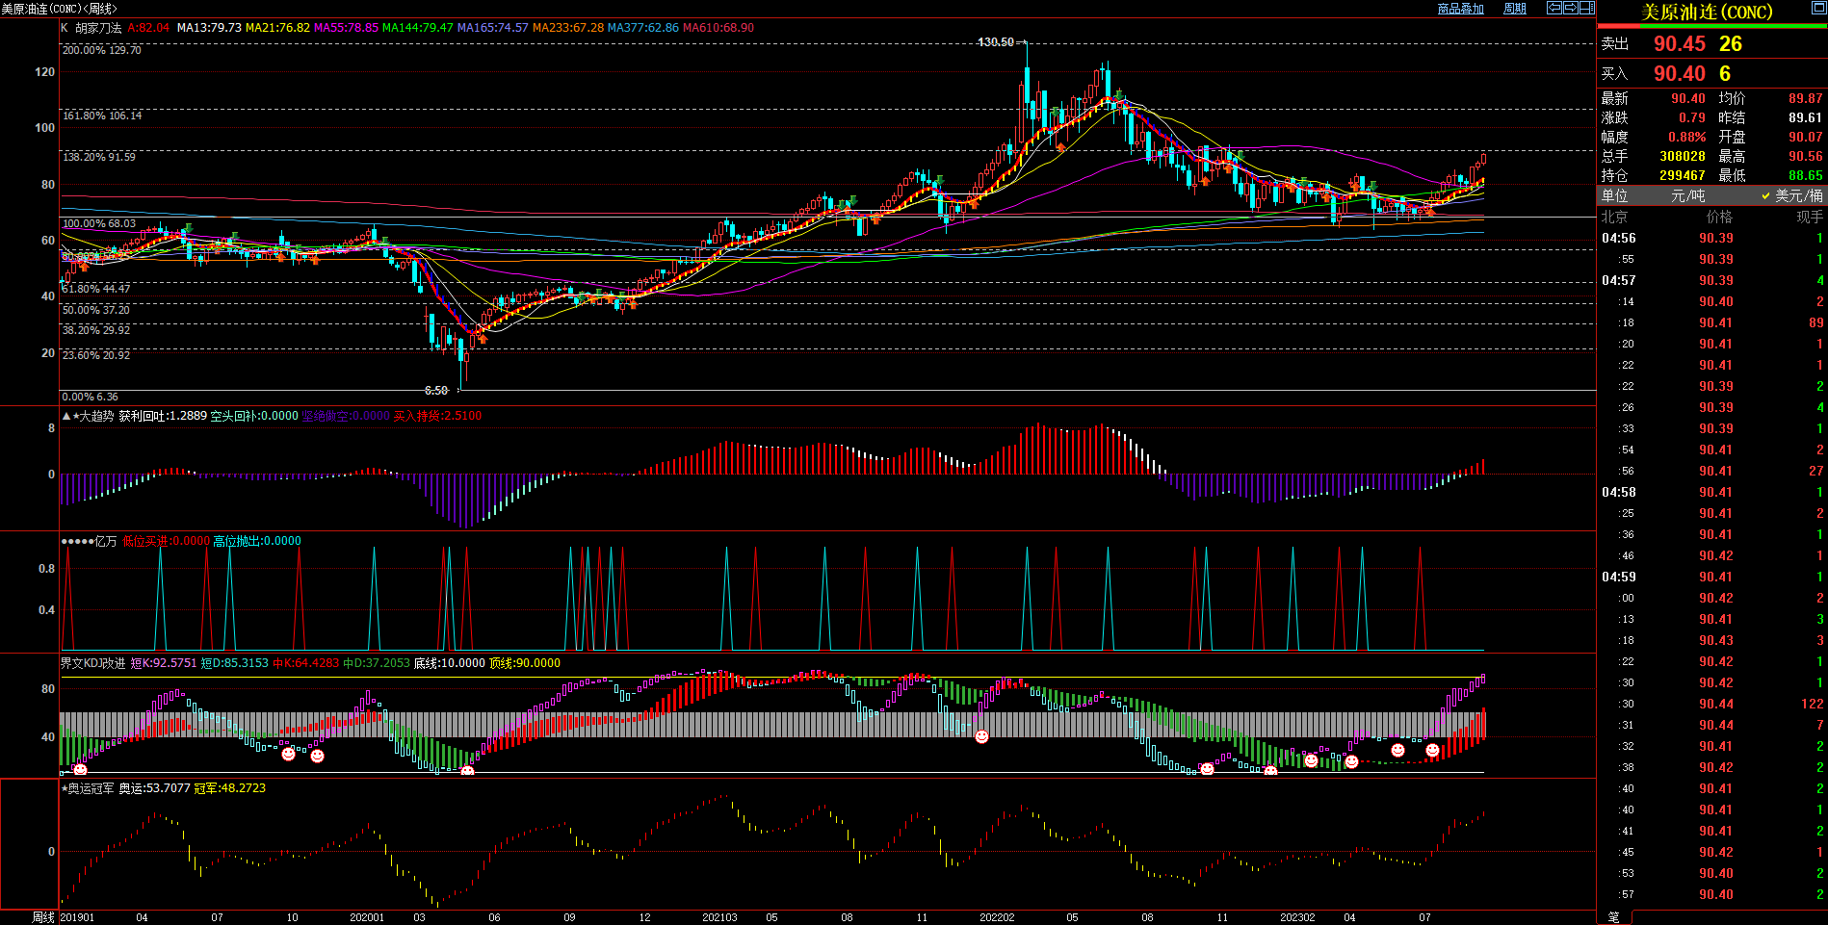The image size is (1828, 925).
Task: Click the first smiley marker in KD panel
Action: (x=80, y=769)
